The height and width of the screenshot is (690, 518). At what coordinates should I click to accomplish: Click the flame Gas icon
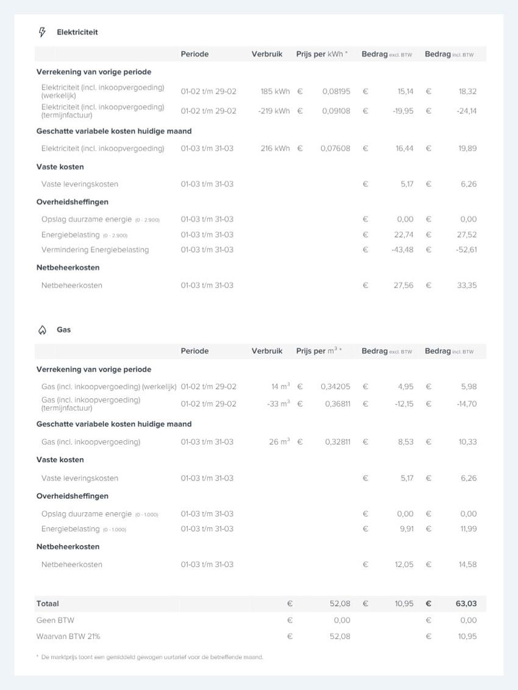[42, 330]
